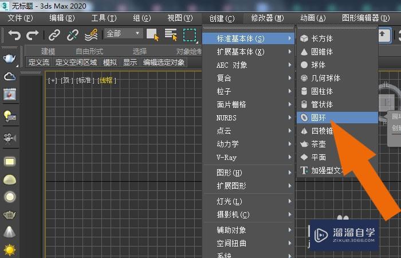The image size is (401, 258).
Task: Select 圆环 torus from submenu
Action: (337, 118)
